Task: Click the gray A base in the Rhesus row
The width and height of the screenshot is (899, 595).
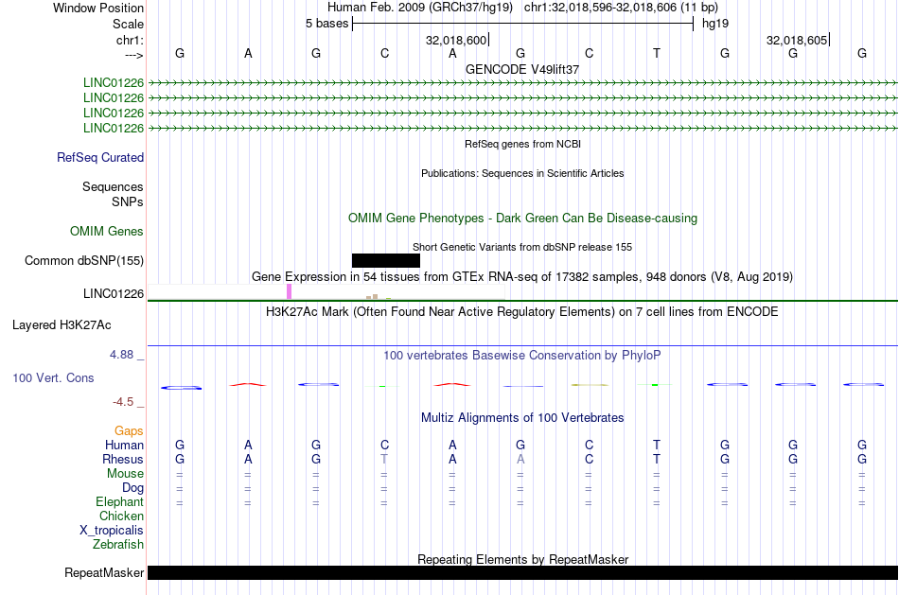Action: (x=520, y=459)
